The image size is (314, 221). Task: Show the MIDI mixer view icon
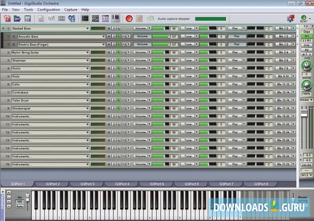[x=85, y=18]
